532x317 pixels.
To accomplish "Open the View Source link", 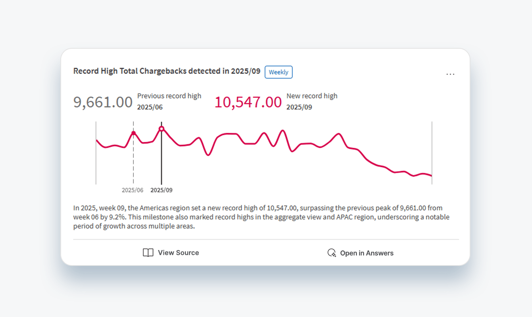I will pos(171,253).
